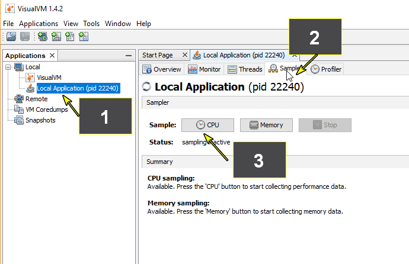The height and width of the screenshot is (264, 409).
Task: Click the Add Application Snapshot toolbar icon
Action: coord(84,37)
